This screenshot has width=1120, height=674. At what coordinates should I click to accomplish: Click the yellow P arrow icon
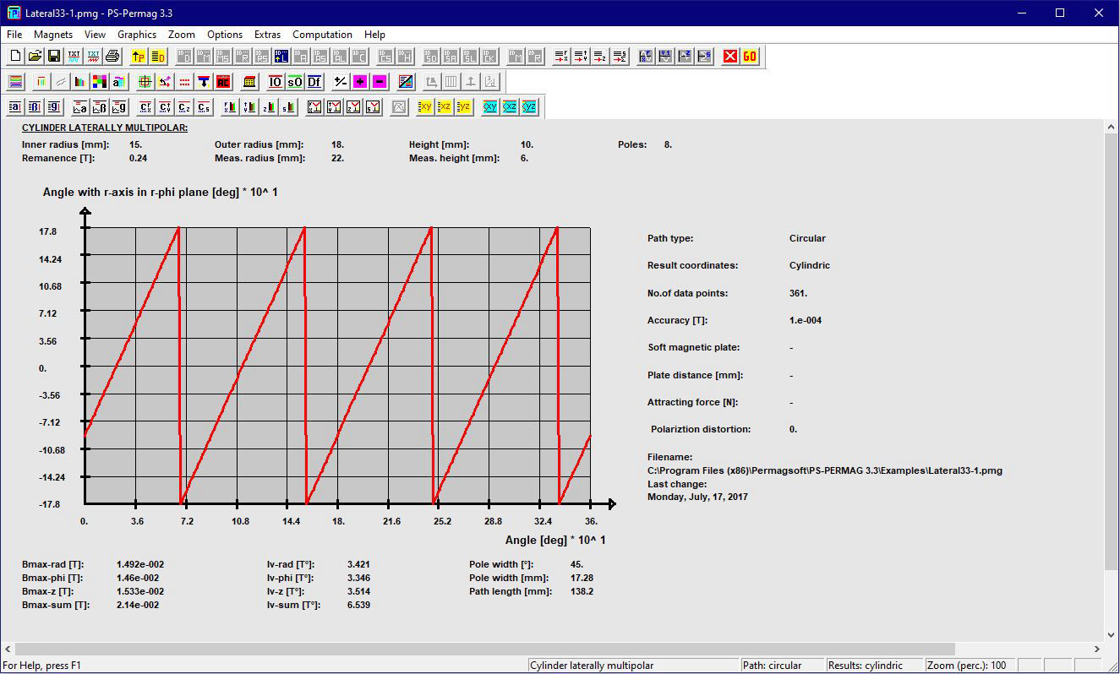[x=138, y=57]
